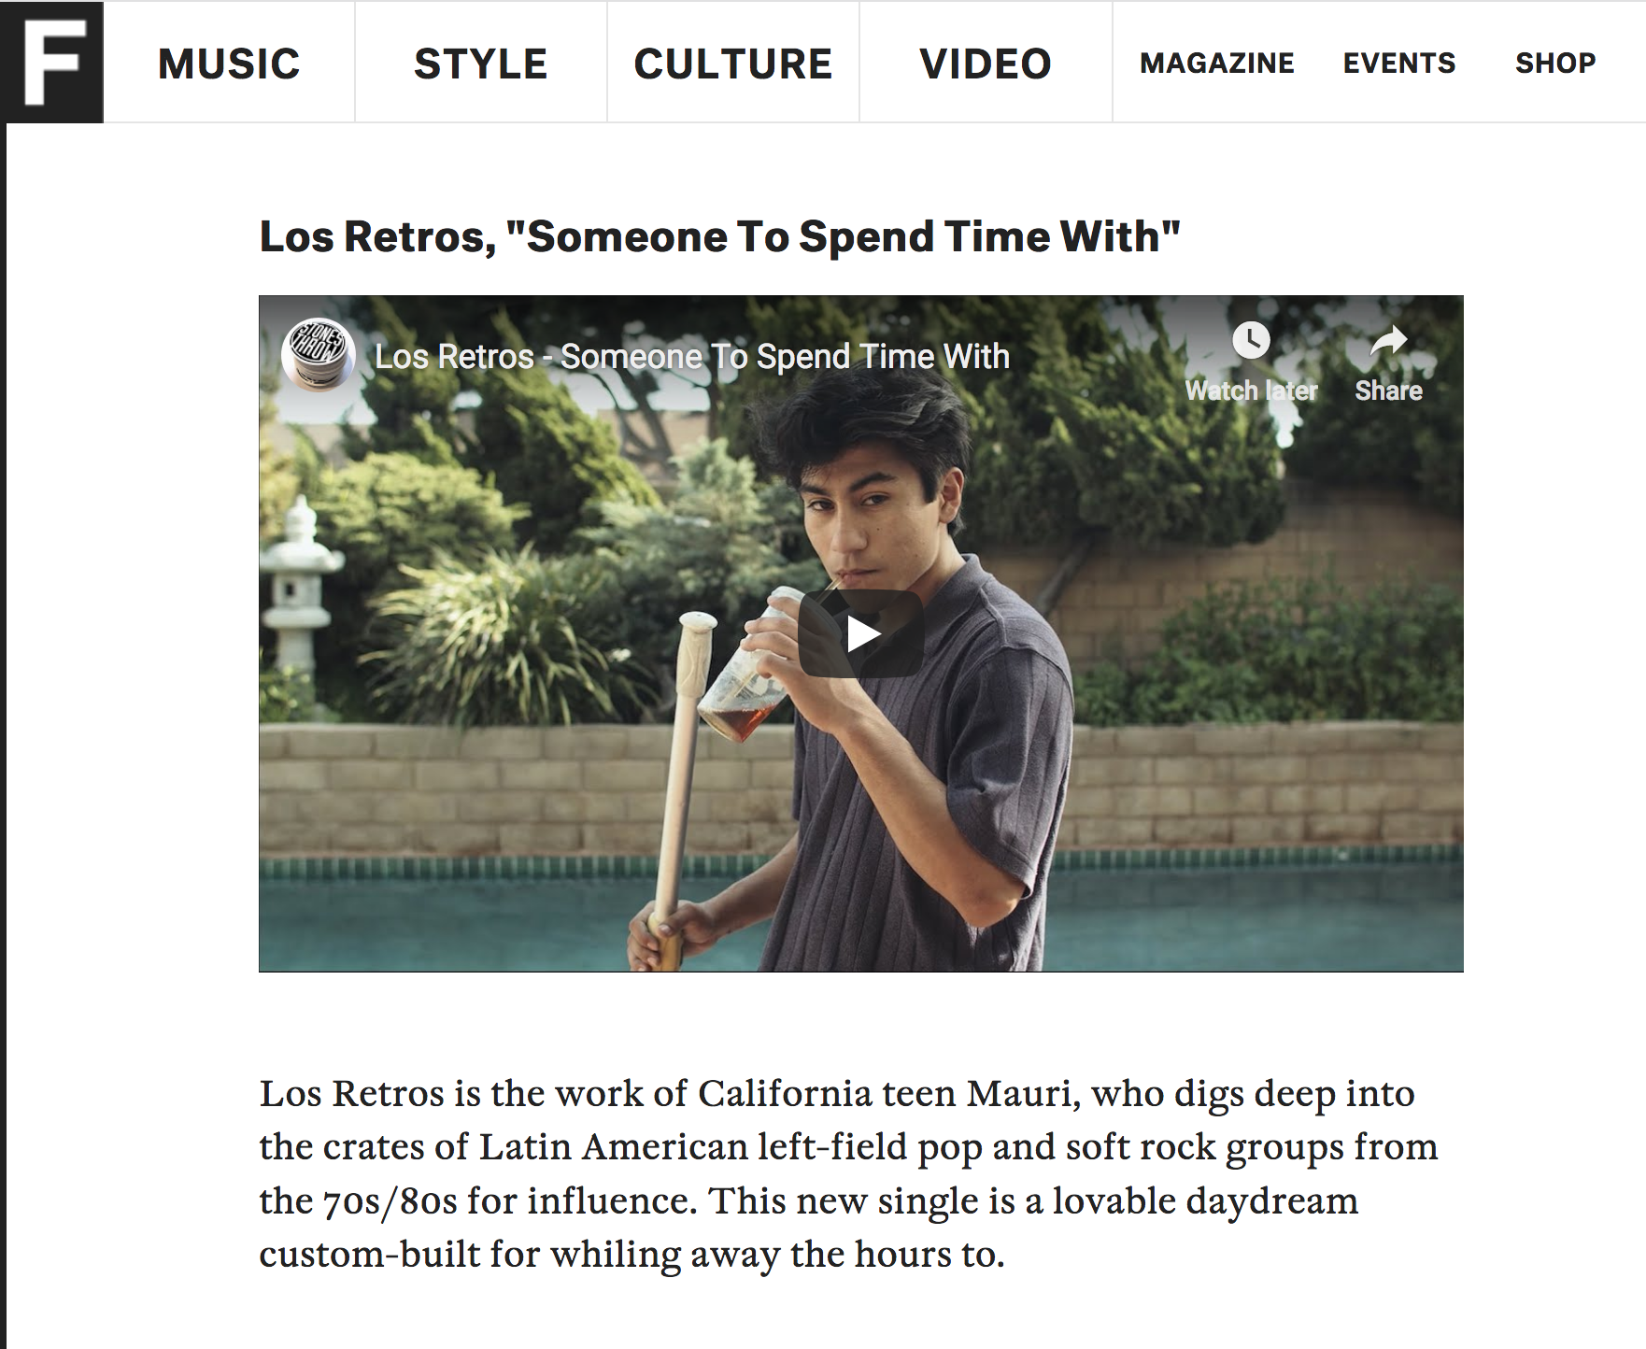Click the Share arrow icon
The height and width of the screenshot is (1349, 1646).
click(1388, 341)
